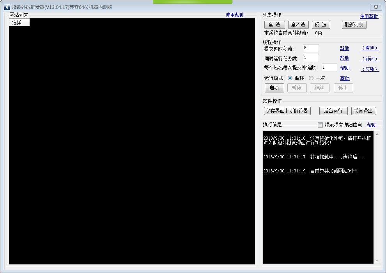
Task: Open 使用帮助 link in 列表操作 section
Action: click(x=369, y=16)
